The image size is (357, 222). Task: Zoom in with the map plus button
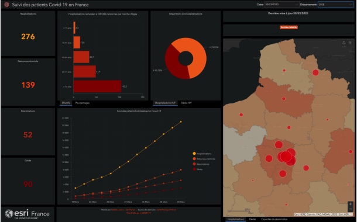pos(350,204)
